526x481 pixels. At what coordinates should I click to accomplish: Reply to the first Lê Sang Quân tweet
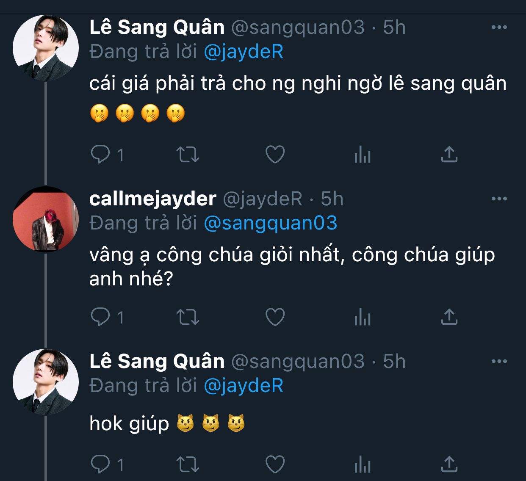point(100,155)
